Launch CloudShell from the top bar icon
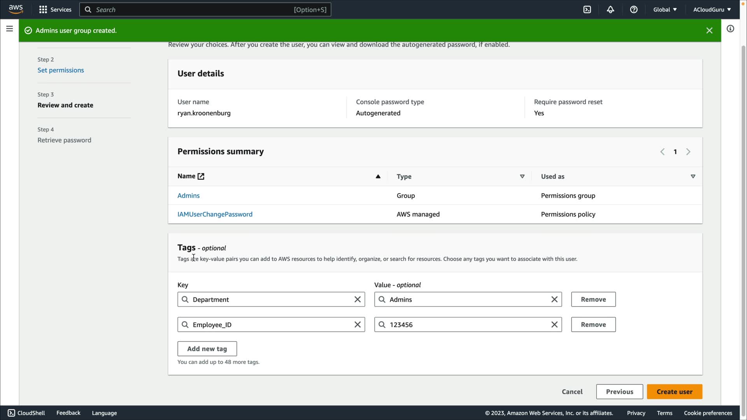This screenshot has width=747, height=420. click(x=587, y=10)
